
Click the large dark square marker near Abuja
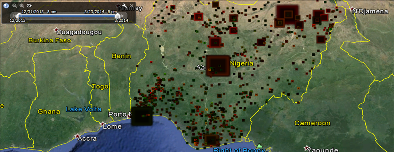pyautogui.click(x=218, y=66)
